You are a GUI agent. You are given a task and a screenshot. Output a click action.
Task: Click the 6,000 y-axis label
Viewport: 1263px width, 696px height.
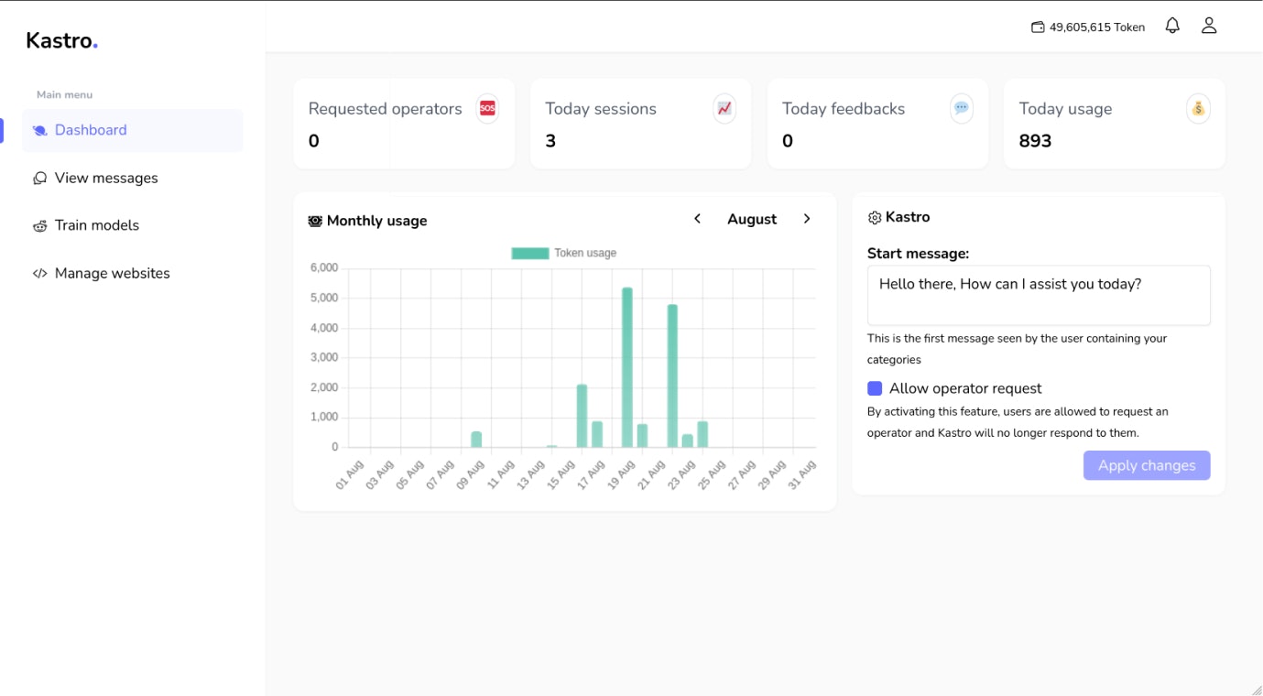324,268
